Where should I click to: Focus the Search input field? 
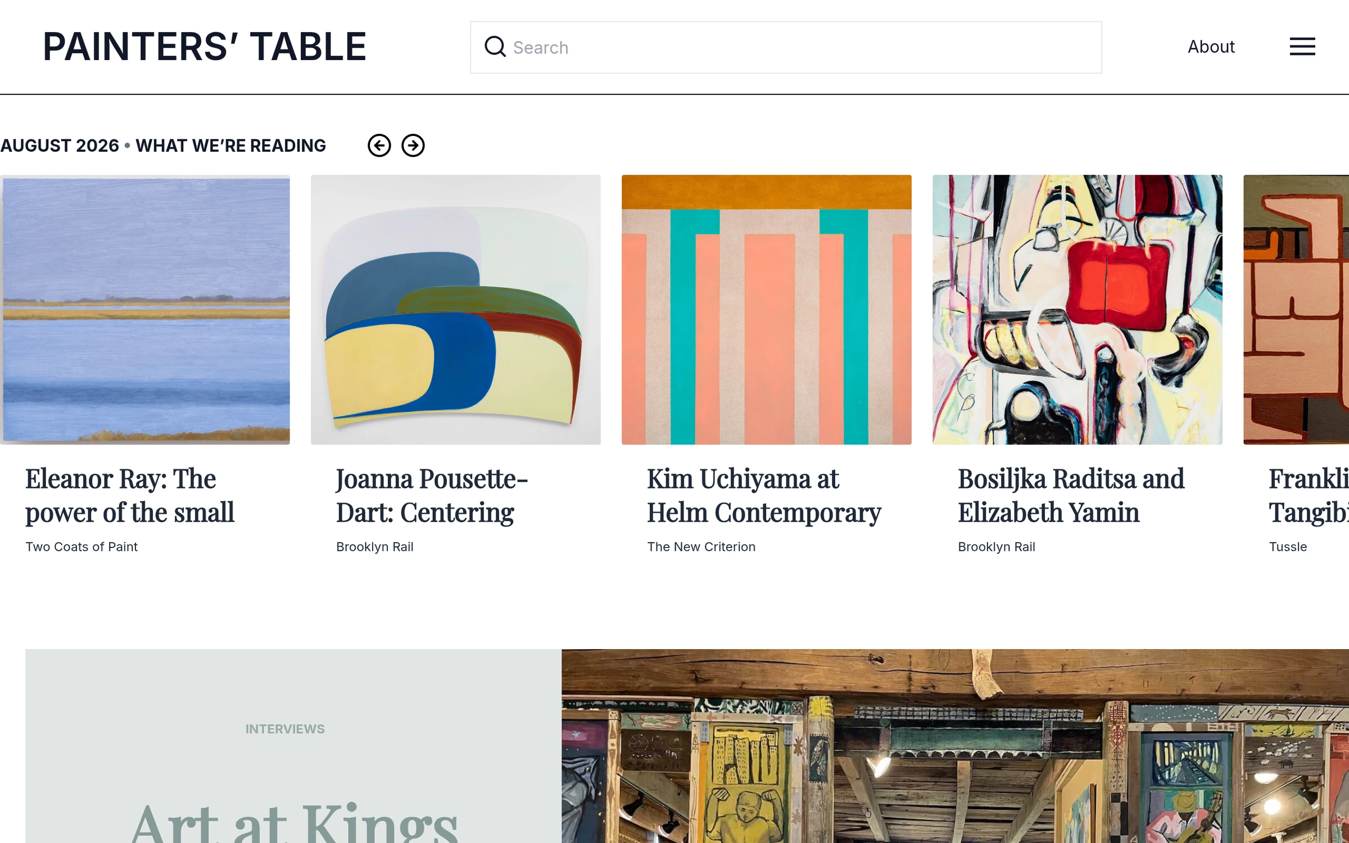[x=786, y=47]
